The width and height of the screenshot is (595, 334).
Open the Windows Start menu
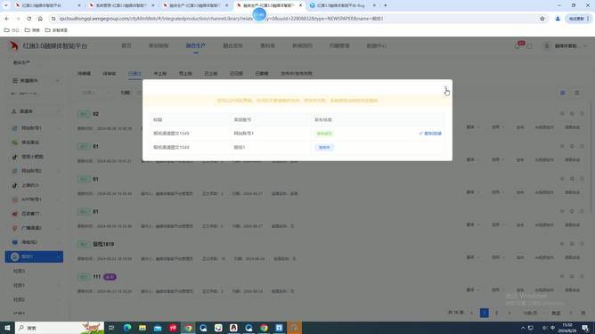pyautogui.click(x=7, y=328)
